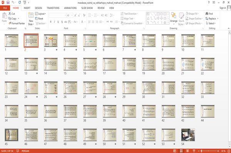Click Sign in link
The height and width of the screenshot is (153, 231).
[x=223, y=8]
